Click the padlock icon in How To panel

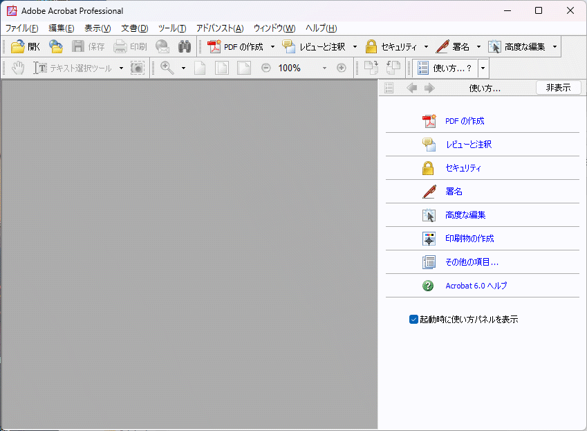(x=429, y=168)
